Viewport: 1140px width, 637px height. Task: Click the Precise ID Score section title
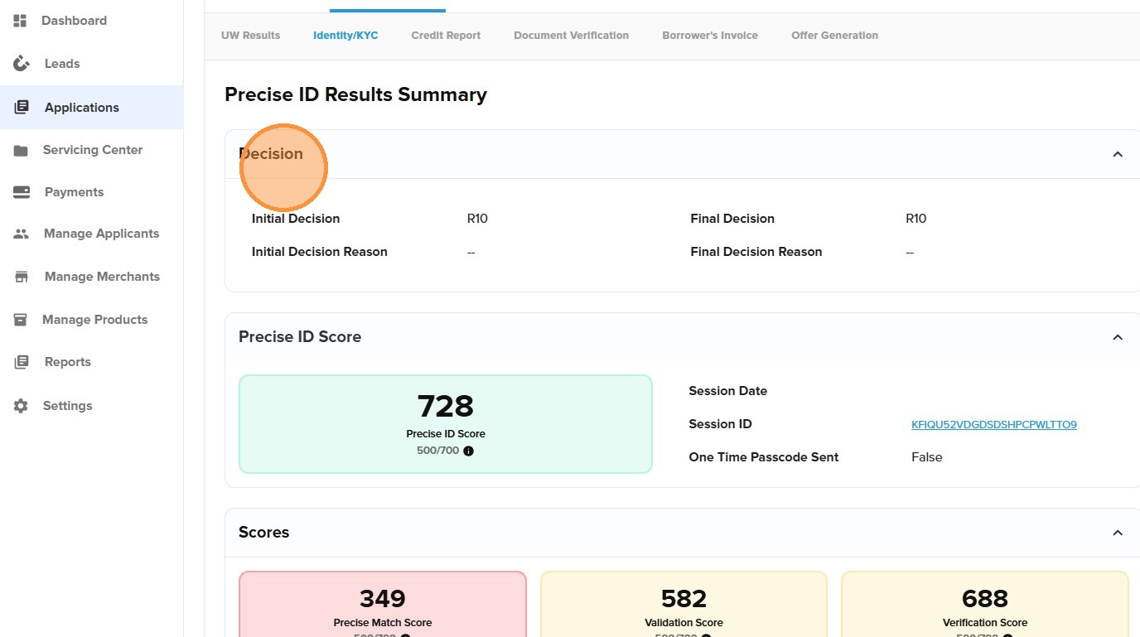pos(300,337)
